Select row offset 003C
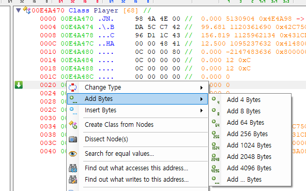The height and width of the screenshot is (191, 306). [48, 143]
